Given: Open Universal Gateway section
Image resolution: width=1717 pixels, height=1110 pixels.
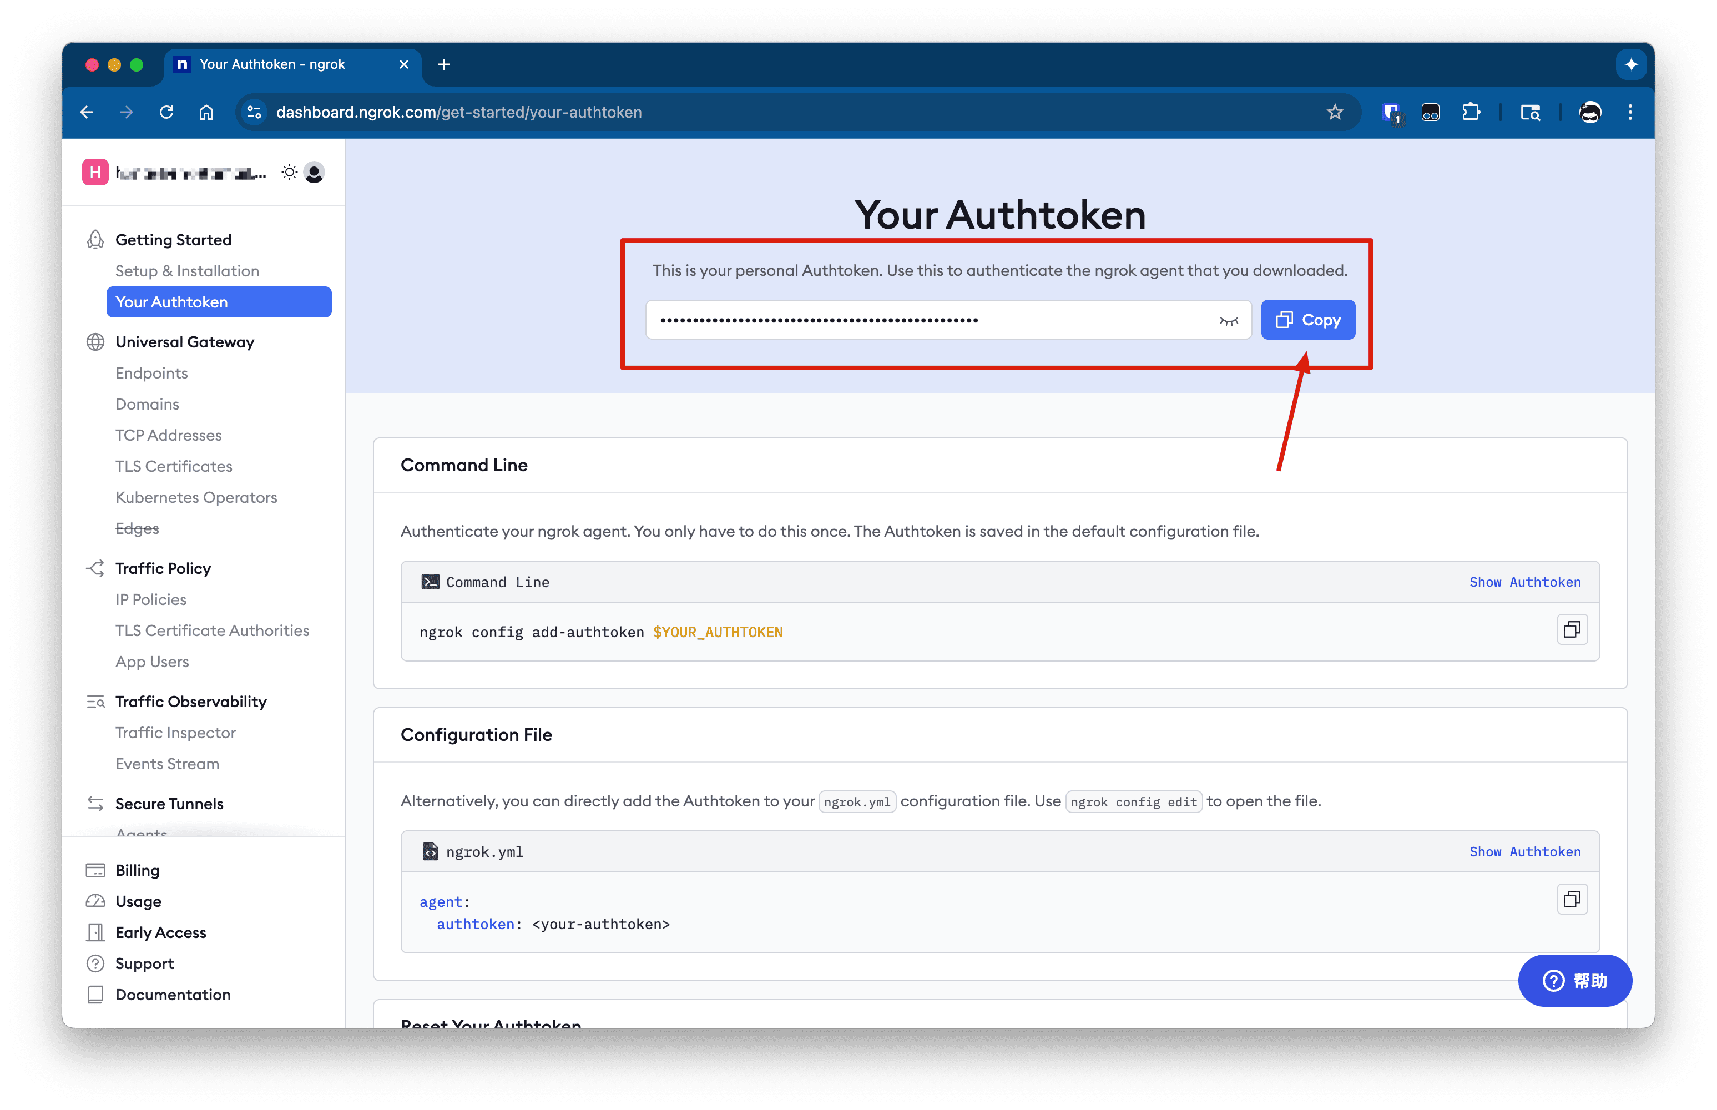Looking at the screenshot, I should pyautogui.click(x=184, y=342).
